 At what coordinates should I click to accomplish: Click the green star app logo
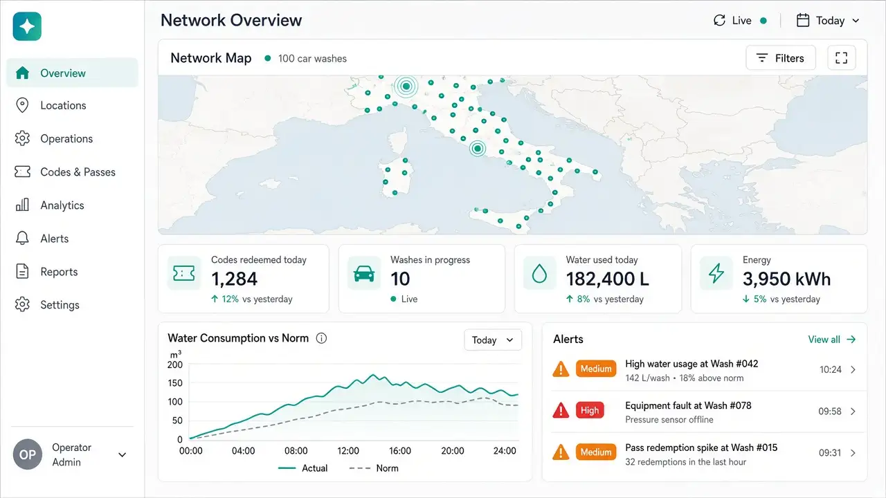(x=27, y=26)
